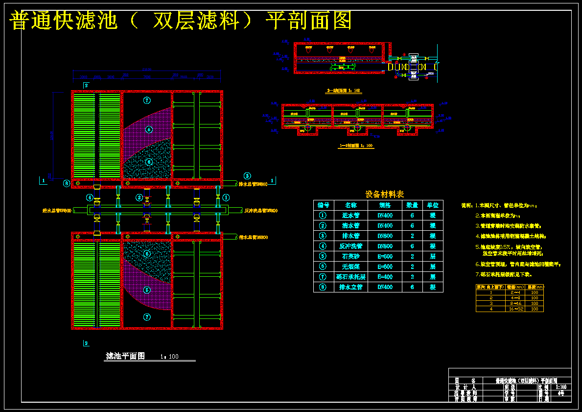Click the 1—1剖面图 section caption
The image size is (582, 412).
pyautogui.click(x=356, y=145)
